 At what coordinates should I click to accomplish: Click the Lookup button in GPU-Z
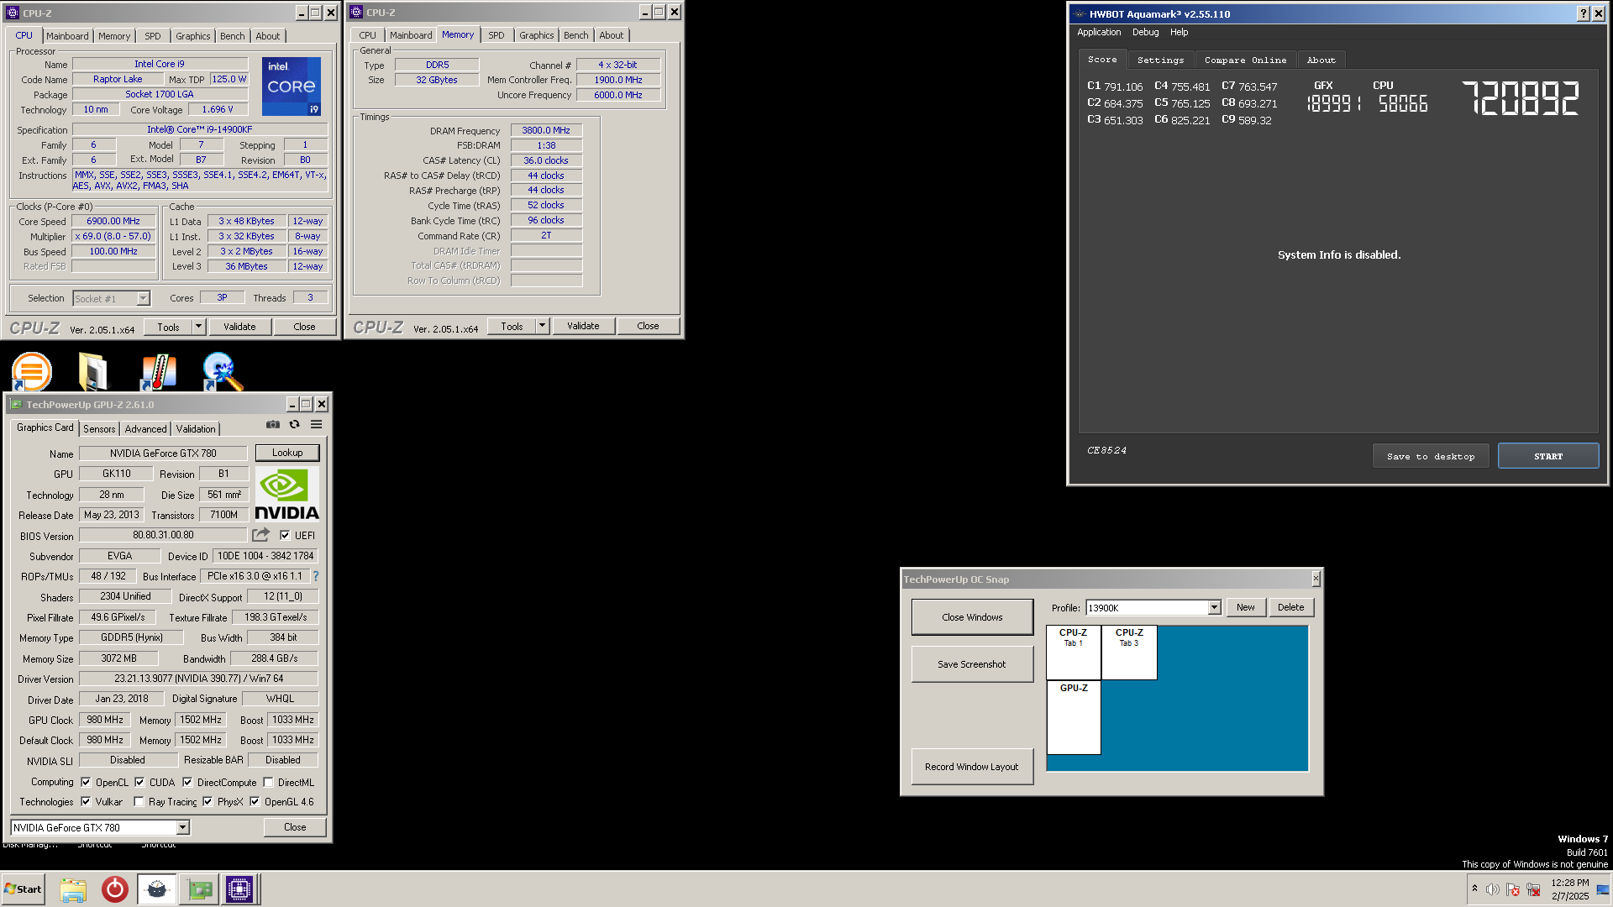point(287,453)
